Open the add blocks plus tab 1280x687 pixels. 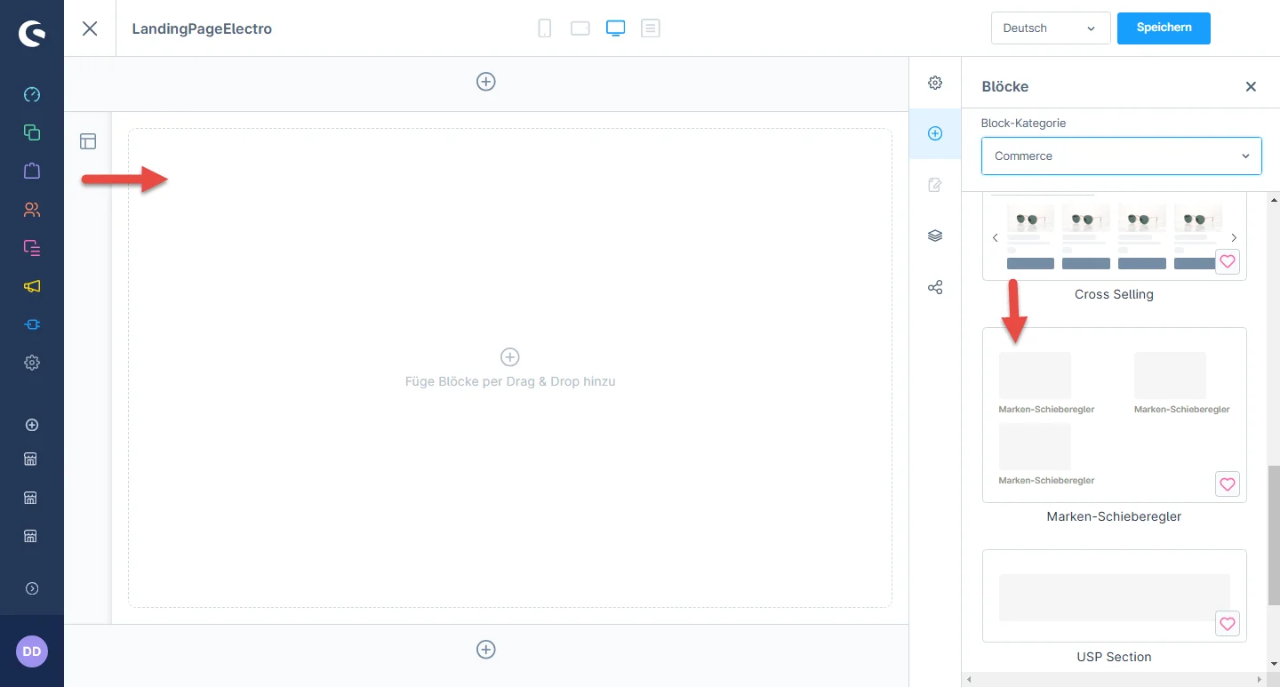(x=935, y=133)
